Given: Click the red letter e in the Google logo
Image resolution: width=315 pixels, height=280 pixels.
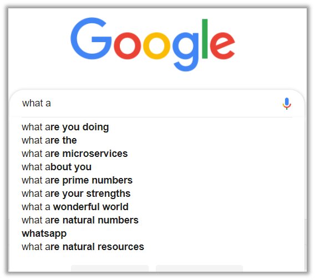Looking at the screenshot, I should click(x=222, y=45).
